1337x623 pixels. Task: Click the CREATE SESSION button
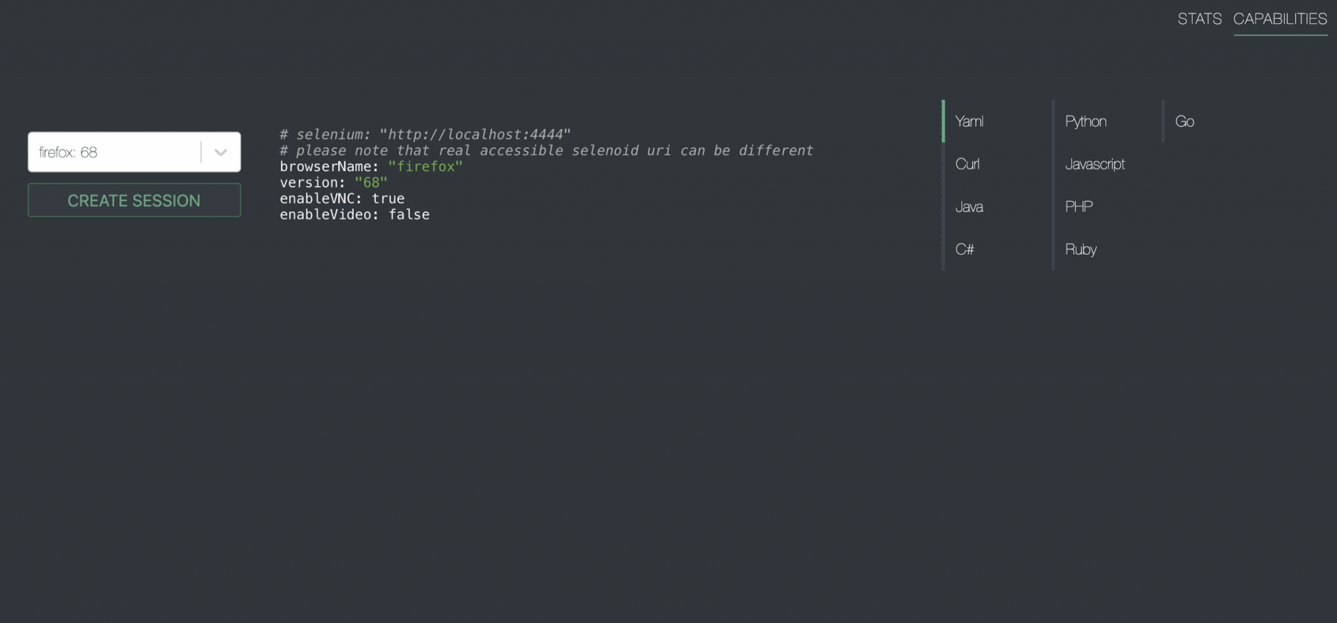pos(134,200)
